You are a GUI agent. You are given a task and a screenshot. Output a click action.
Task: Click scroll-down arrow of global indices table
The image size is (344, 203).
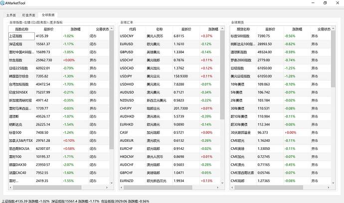click(112, 183)
